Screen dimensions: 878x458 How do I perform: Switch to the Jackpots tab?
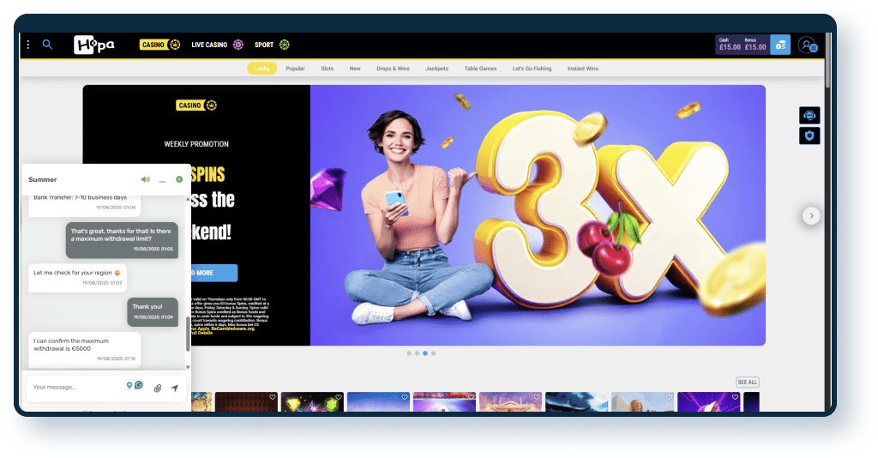pos(436,69)
